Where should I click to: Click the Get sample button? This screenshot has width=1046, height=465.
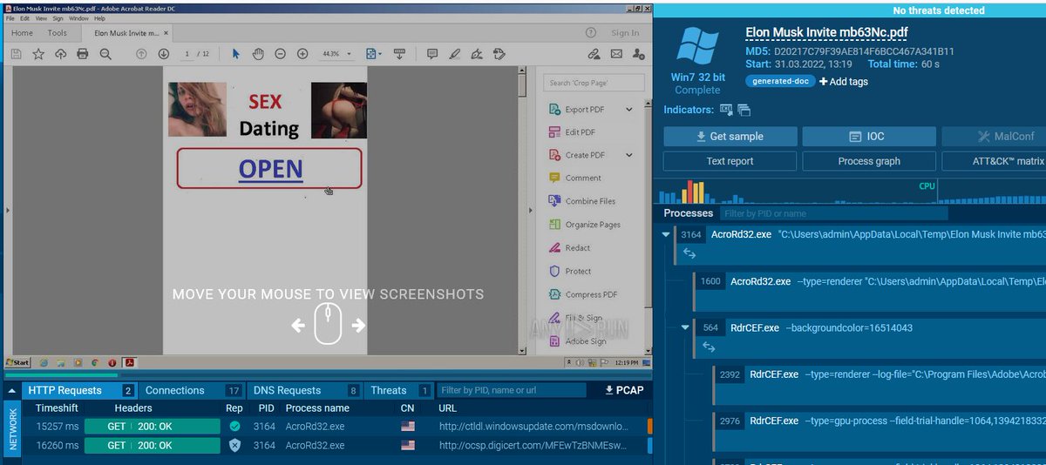[x=730, y=137]
